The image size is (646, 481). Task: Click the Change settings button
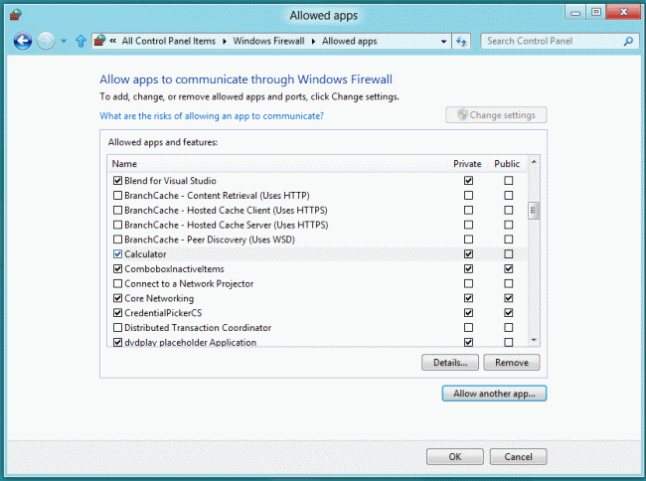tap(496, 115)
